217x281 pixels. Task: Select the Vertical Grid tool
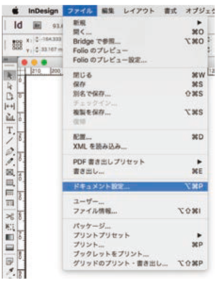(x=10, y=203)
